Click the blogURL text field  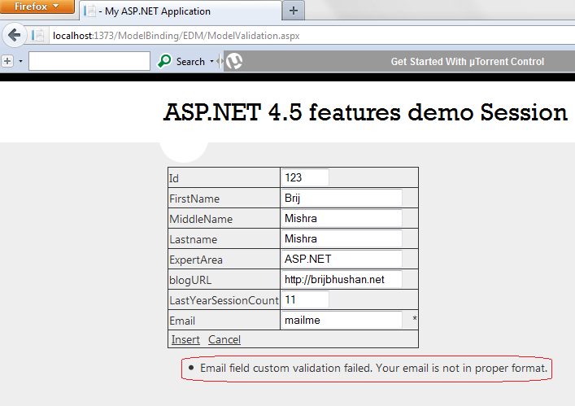pyautogui.click(x=342, y=279)
